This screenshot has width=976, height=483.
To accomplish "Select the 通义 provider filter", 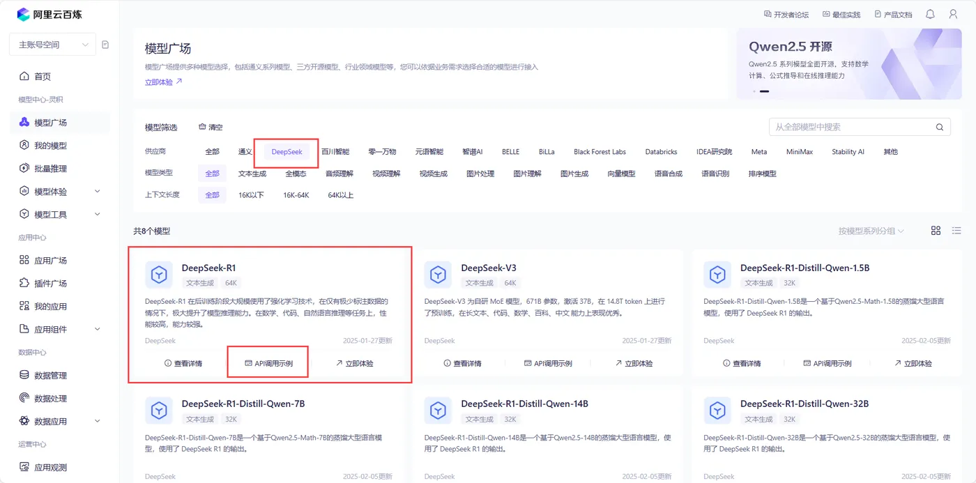I will [245, 152].
